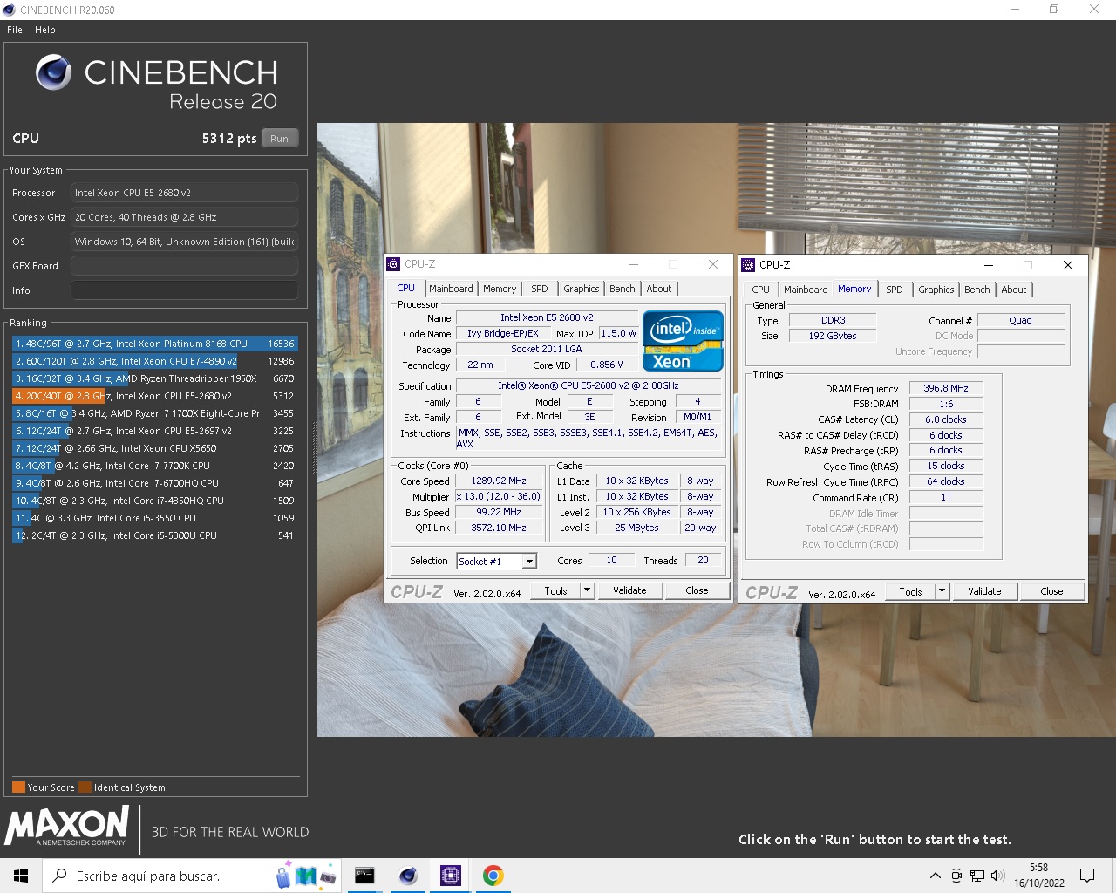1116x893 pixels.
Task: Select ranking entry Intel Xeon CPU X5650
Action: [x=155, y=448]
